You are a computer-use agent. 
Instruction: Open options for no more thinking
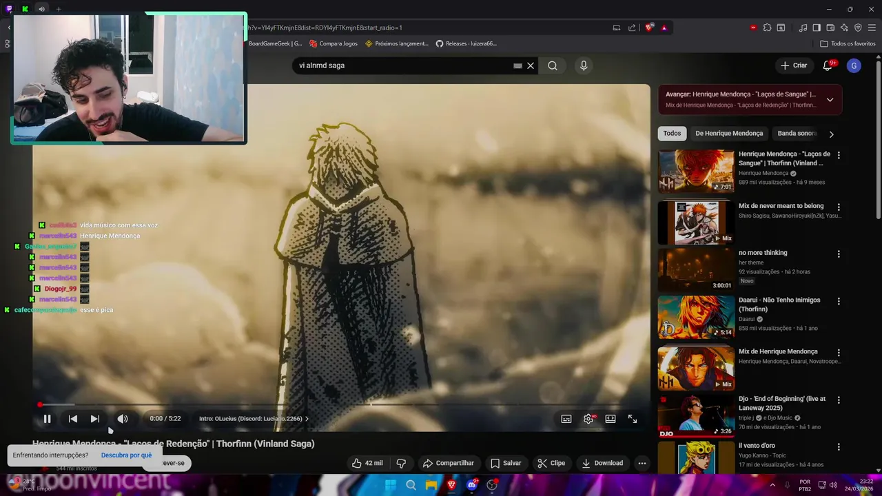pos(839,254)
